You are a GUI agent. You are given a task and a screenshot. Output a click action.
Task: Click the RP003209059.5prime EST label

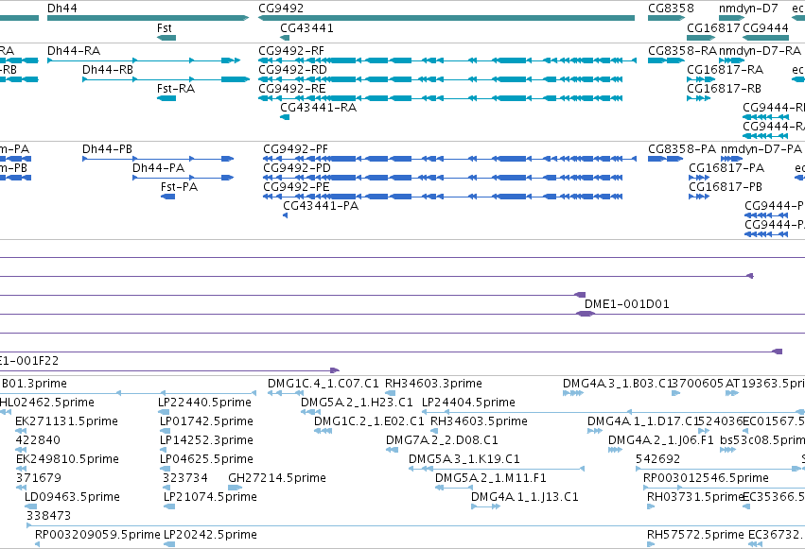(97, 535)
